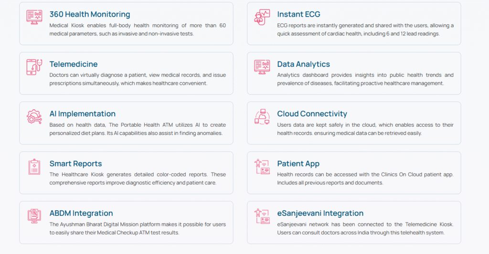This screenshot has width=489, height=254.
Task: Click the Patient App title
Action: 298,164
